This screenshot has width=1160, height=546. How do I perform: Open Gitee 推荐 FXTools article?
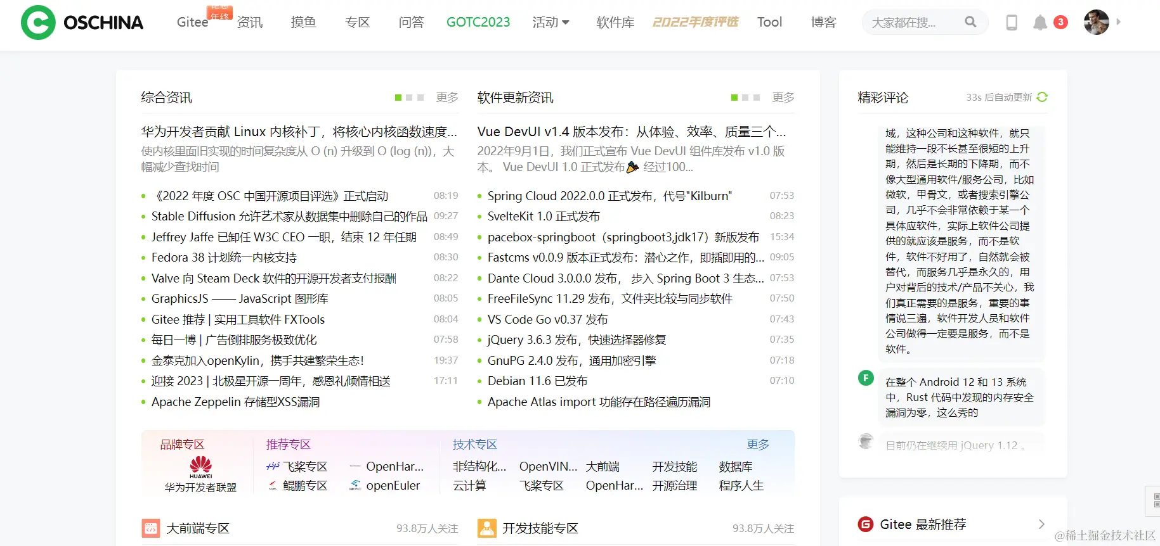tap(238, 319)
